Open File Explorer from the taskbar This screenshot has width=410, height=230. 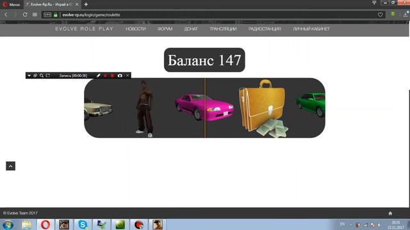coord(27,224)
